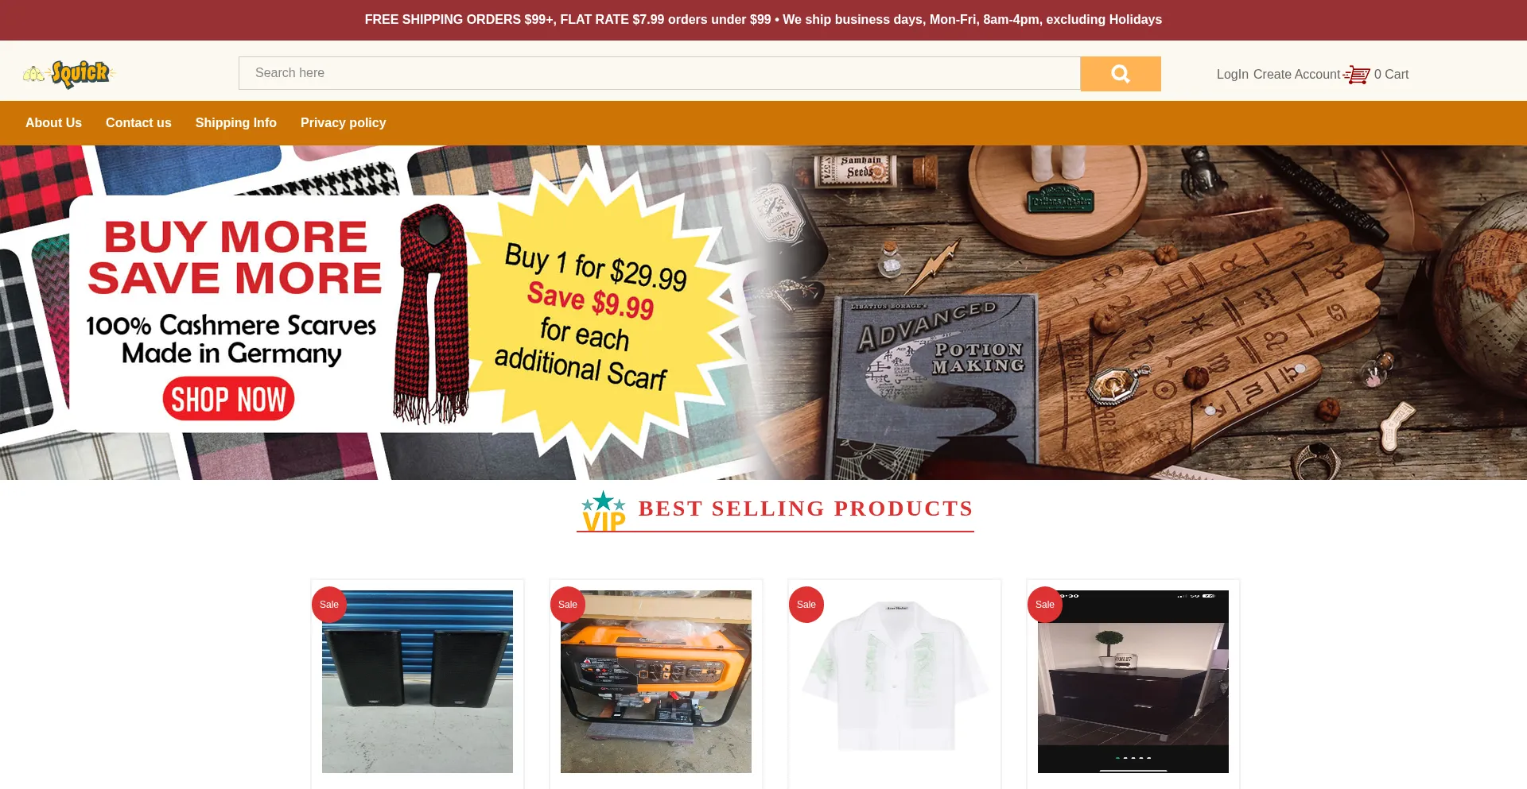
Task: Click the Create Account link
Action: [x=1296, y=75]
